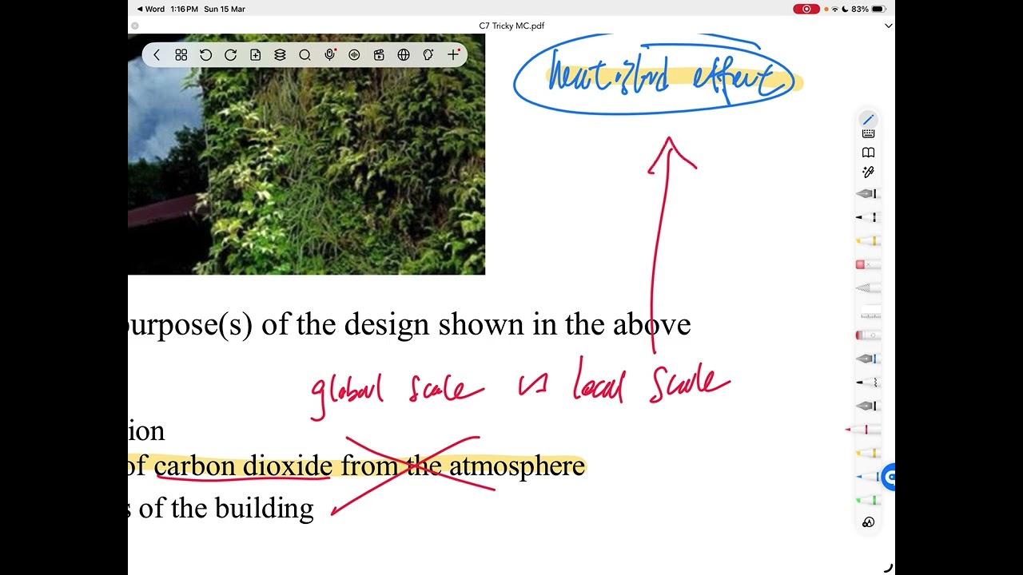Screen dimensions: 1023x575
Task: Start audio recording with the microphone
Action: point(329,55)
